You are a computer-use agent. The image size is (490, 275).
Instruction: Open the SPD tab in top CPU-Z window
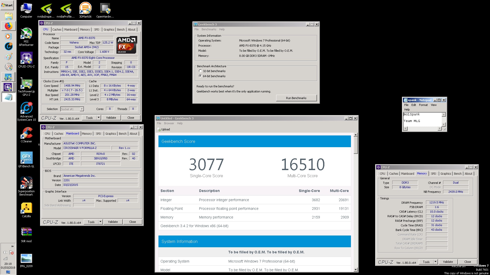coord(96,30)
